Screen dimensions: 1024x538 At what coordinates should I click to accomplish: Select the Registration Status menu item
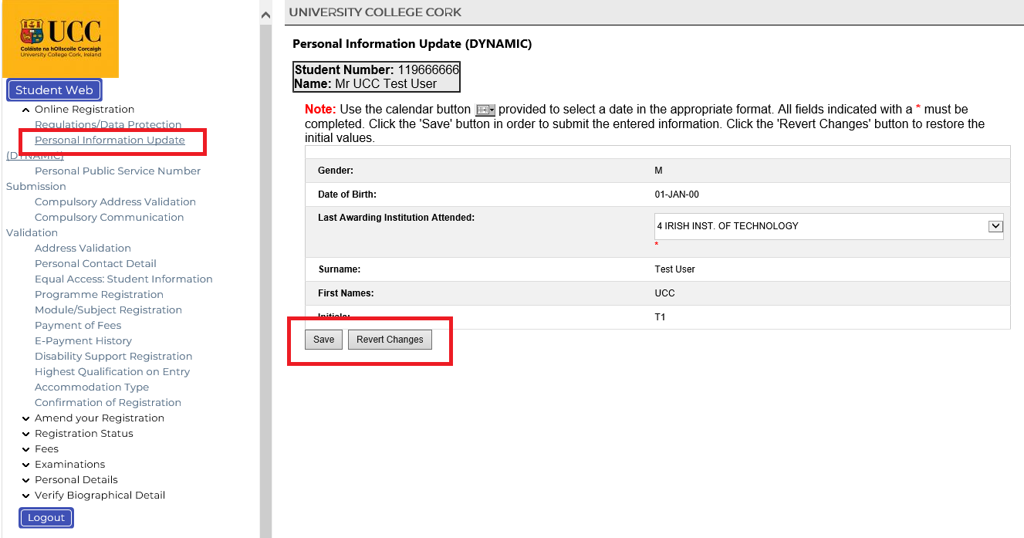pyautogui.click(x=84, y=434)
